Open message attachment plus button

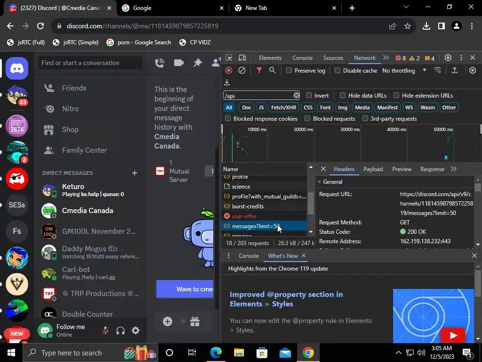pyautogui.click(x=168, y=321)
